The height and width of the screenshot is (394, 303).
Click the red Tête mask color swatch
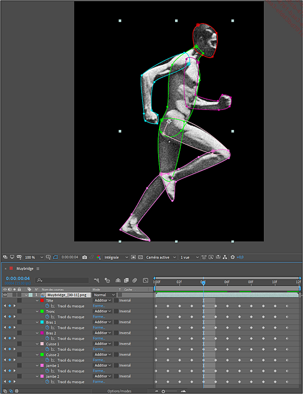[x=42, y=301]
